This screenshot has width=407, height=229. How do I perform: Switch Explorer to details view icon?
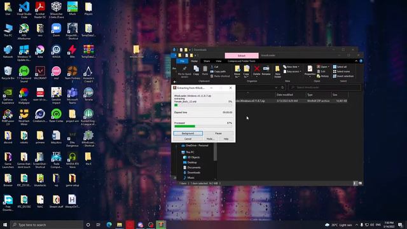355,183
